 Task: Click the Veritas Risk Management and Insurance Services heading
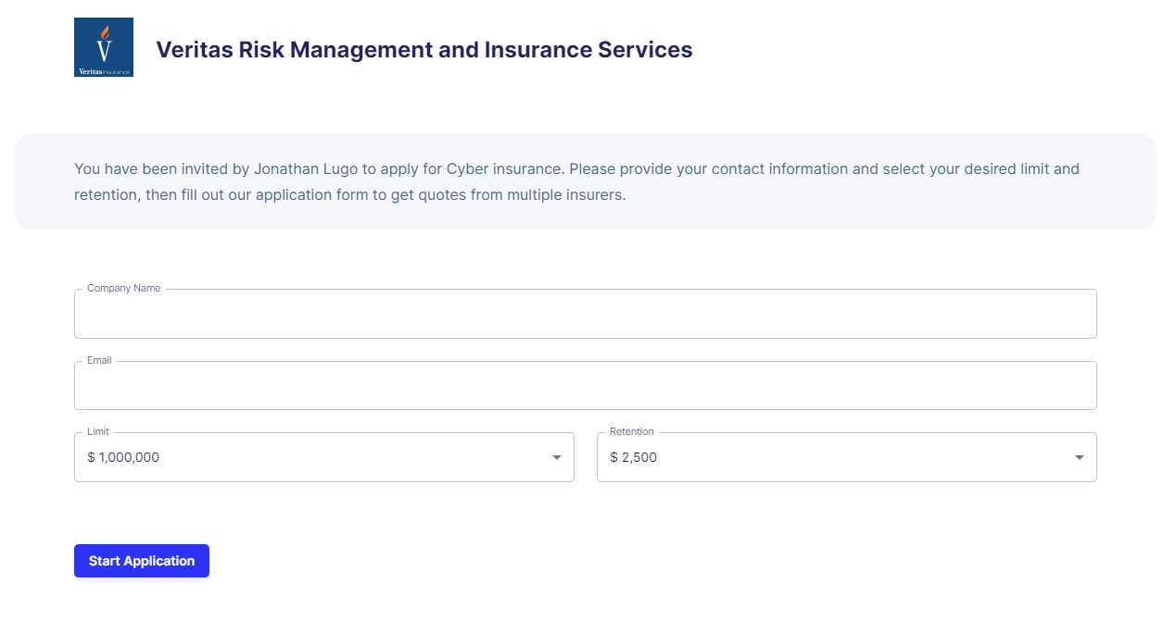pyautogui.click(x=424, y=50)
